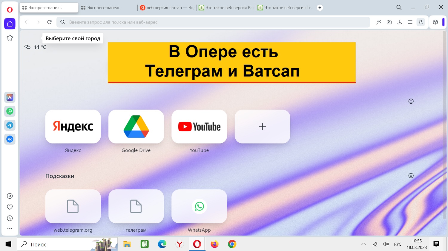Open the sidebar Player icon
Screen dimensions: 448x251
[10, 196]
